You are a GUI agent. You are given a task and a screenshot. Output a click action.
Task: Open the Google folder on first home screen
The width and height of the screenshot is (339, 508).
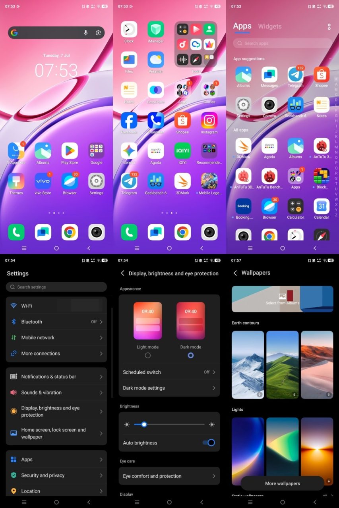click(x=96, y=151)
